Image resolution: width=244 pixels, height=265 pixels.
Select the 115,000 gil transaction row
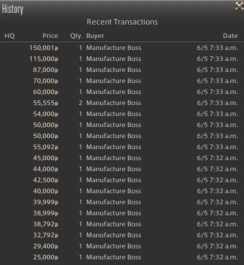[x=122, y=59]
